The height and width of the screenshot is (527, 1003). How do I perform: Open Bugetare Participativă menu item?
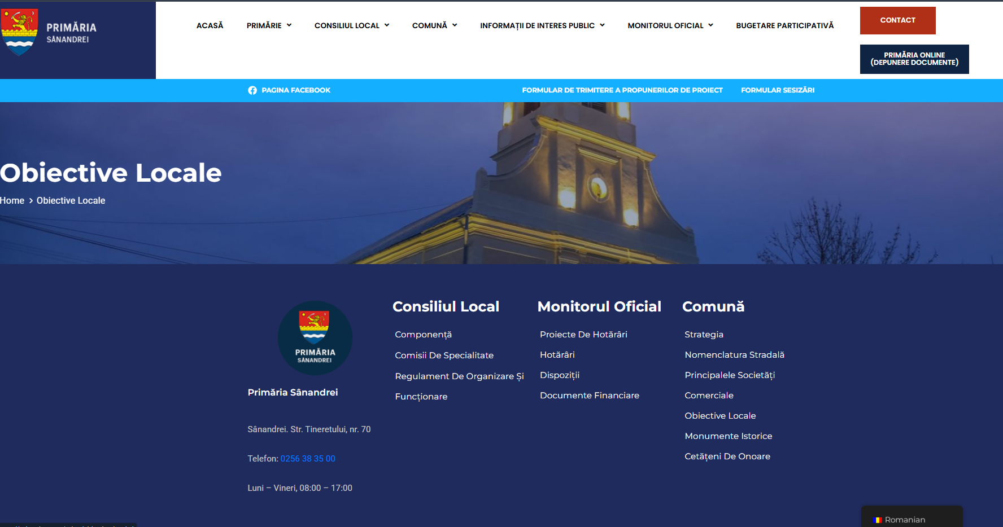(784, 25)
